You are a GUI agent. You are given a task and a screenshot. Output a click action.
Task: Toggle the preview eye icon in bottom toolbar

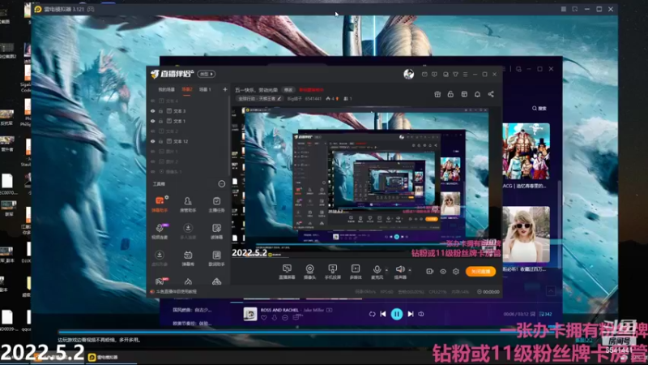(x=442, y=272)
